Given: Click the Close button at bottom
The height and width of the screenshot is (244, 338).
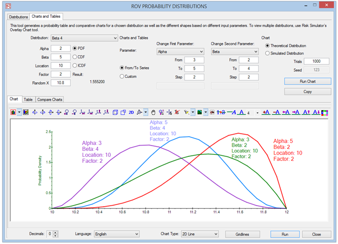Looking at the screenshot, I should (316, 234).
